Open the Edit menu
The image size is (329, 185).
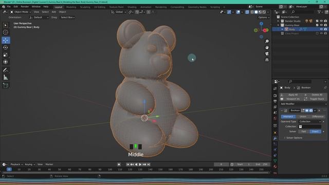[16, 7]
